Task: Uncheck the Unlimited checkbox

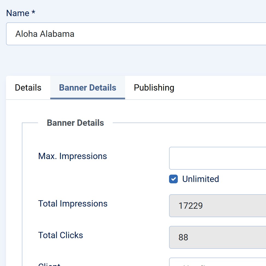Action: pos(173,179)
